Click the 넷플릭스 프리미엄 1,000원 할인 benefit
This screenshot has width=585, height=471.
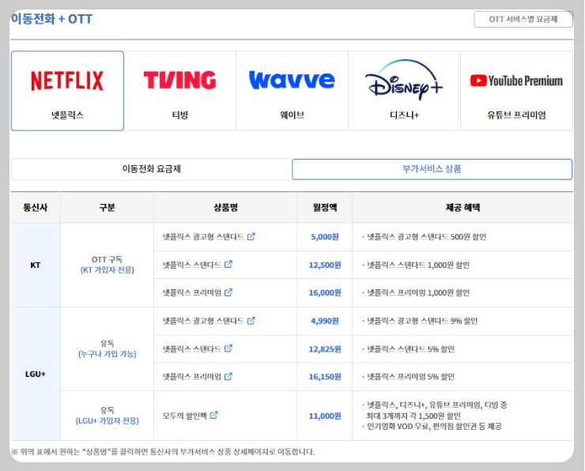click(x=418, y=292)
